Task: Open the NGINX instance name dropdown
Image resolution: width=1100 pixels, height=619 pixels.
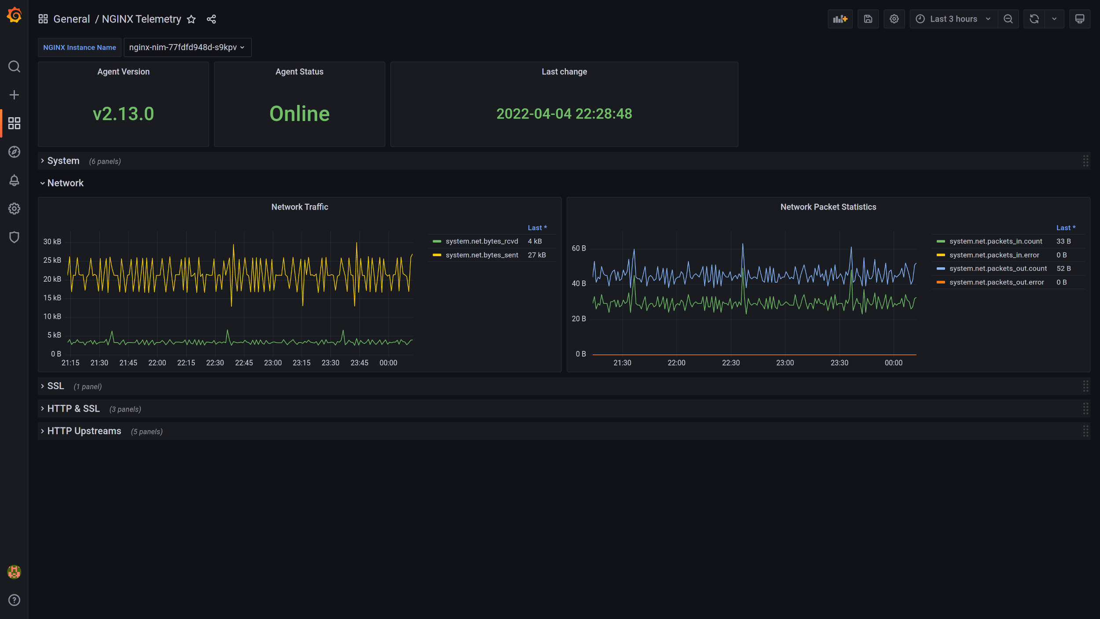Action: 187,47
